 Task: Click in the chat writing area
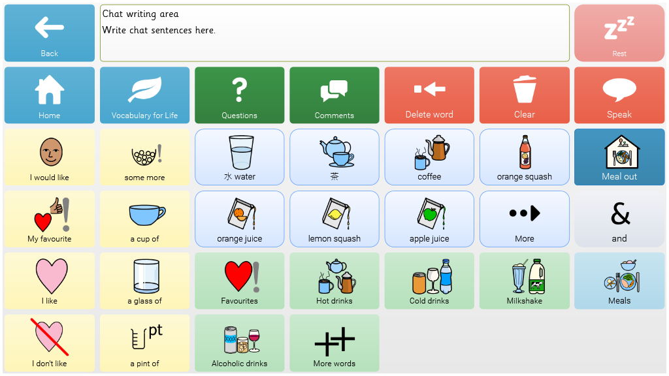click(334, 33)
